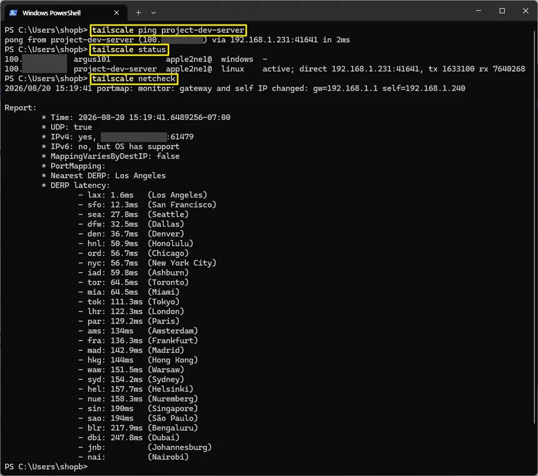Click the 'sin: 190ms' Singapore row
Image resolution: width=538 pixels, height=476 pixels.
tap(138, 409)
